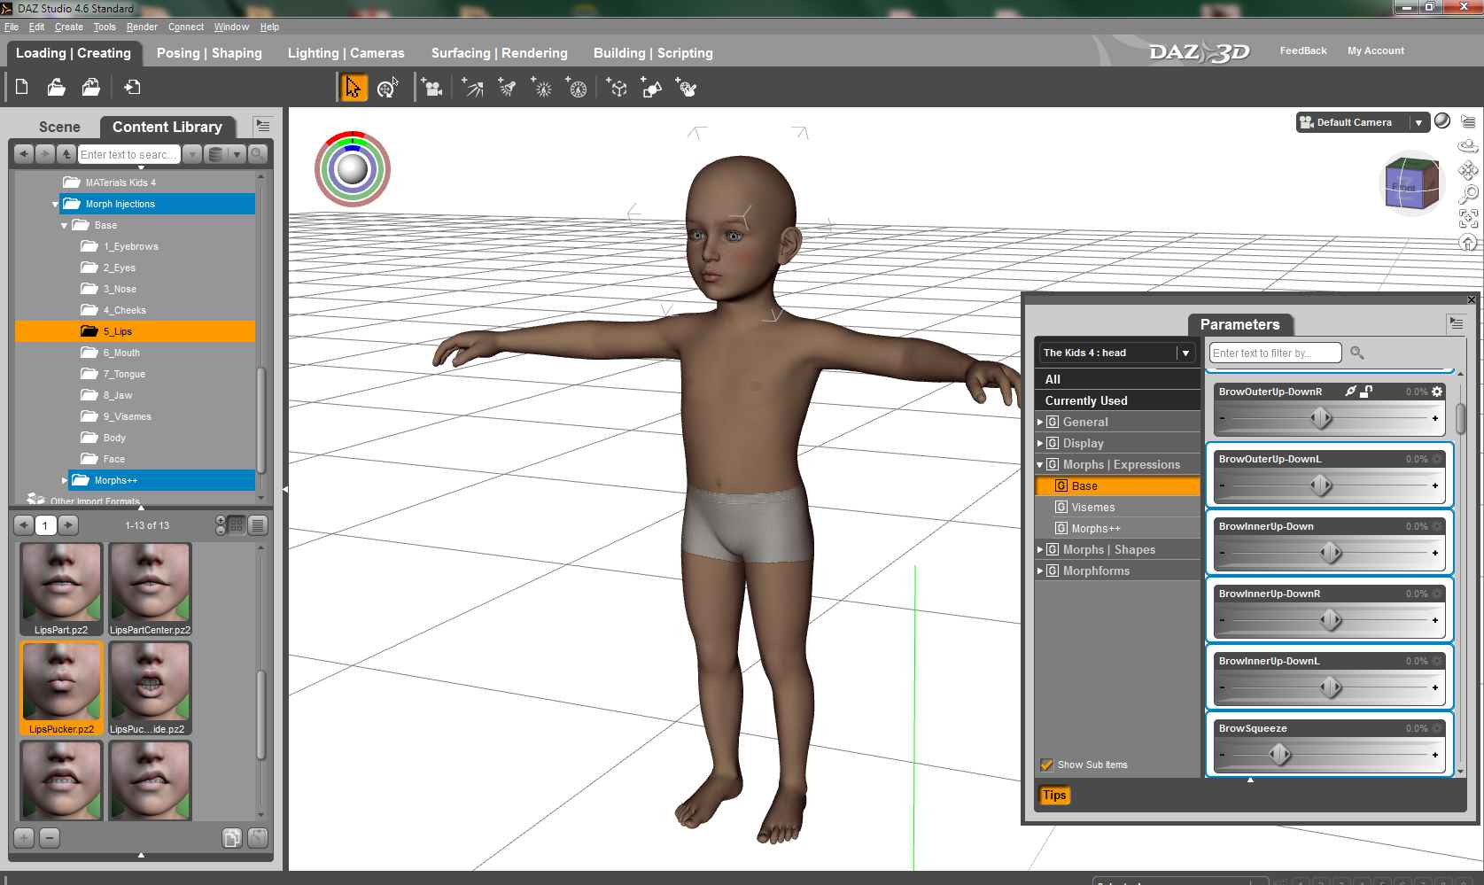
Task: Click the Parameters filter text field
Action: [x=1275, y=353]
